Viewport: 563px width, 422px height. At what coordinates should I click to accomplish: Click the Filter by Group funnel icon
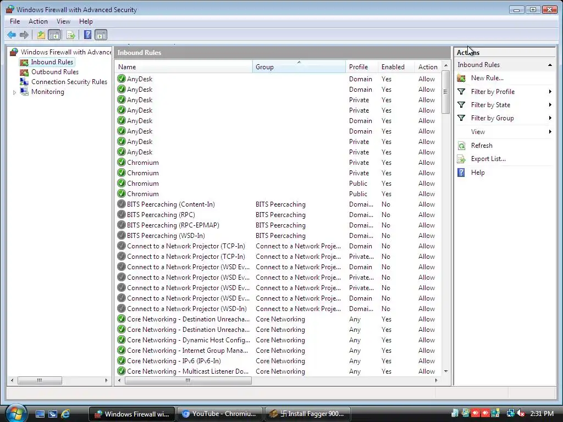[461, 118]
